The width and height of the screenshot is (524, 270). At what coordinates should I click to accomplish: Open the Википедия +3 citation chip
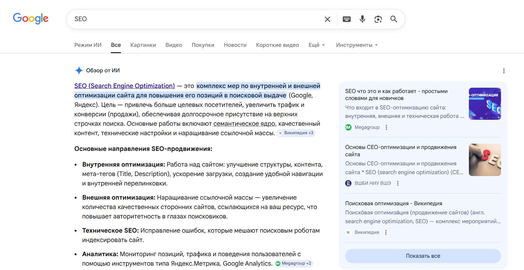(x=296, y=133)
